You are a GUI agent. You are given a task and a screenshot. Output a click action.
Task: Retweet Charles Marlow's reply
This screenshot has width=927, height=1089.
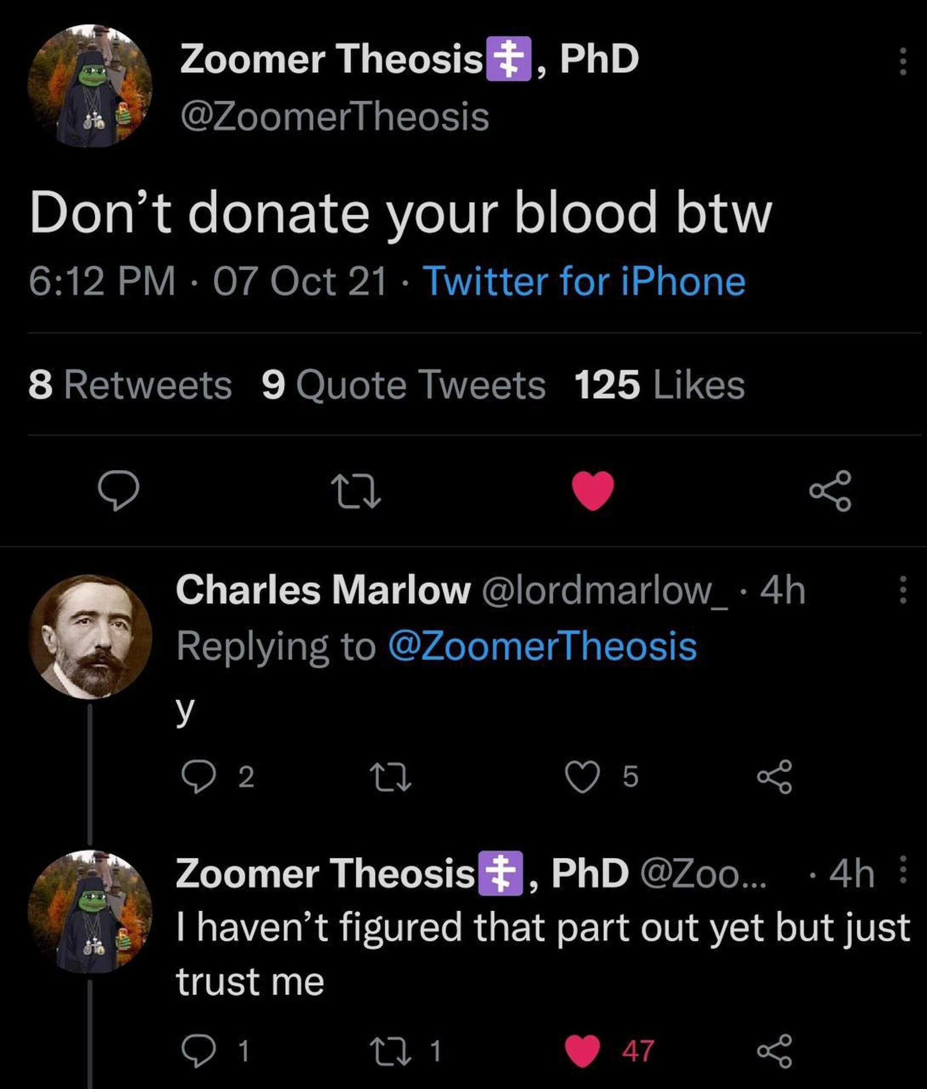390,777
